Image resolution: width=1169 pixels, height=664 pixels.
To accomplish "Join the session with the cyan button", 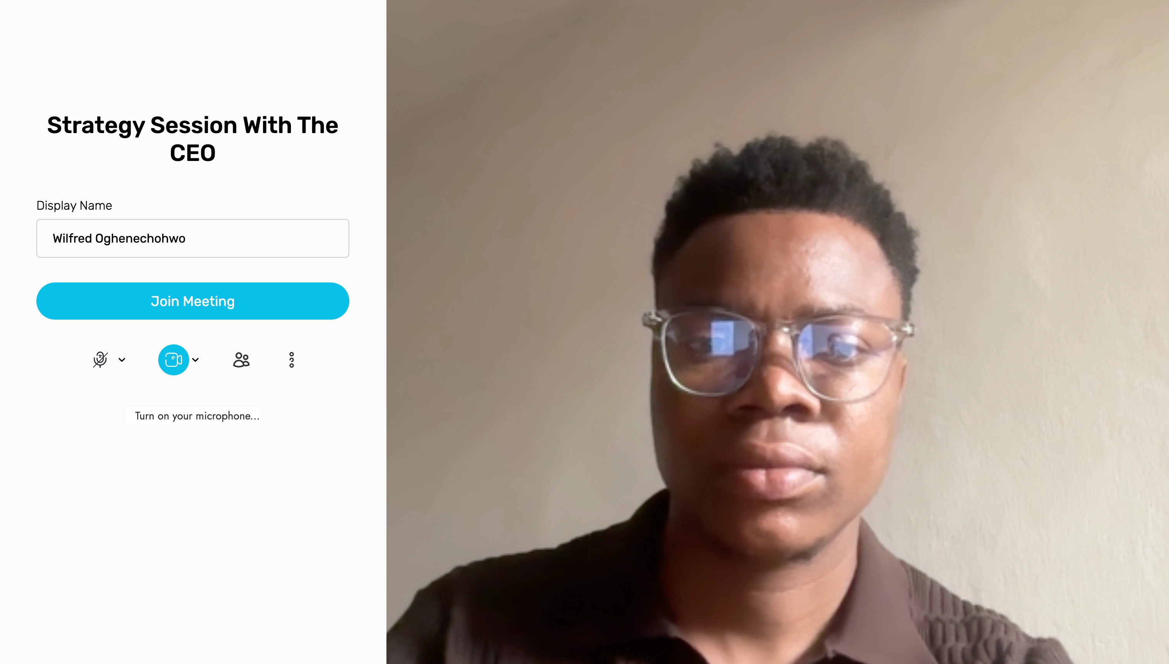I will point(193,301).
